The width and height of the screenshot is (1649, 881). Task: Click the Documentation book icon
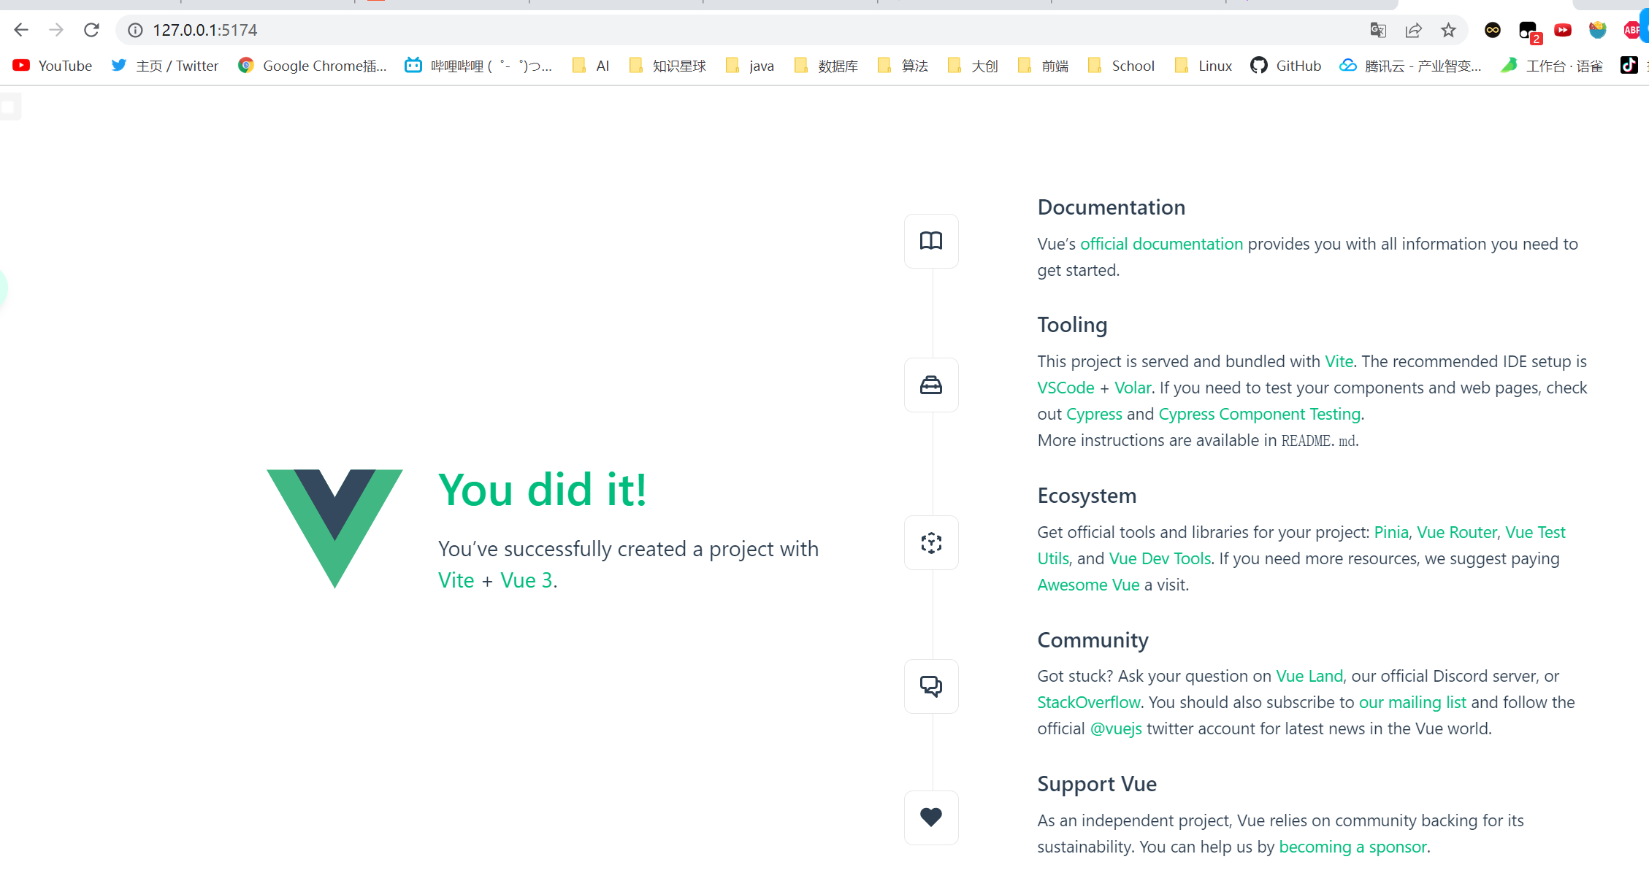(931, 241)
